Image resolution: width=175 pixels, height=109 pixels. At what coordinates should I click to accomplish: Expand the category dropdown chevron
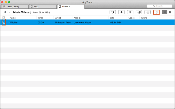pos(10,12)
